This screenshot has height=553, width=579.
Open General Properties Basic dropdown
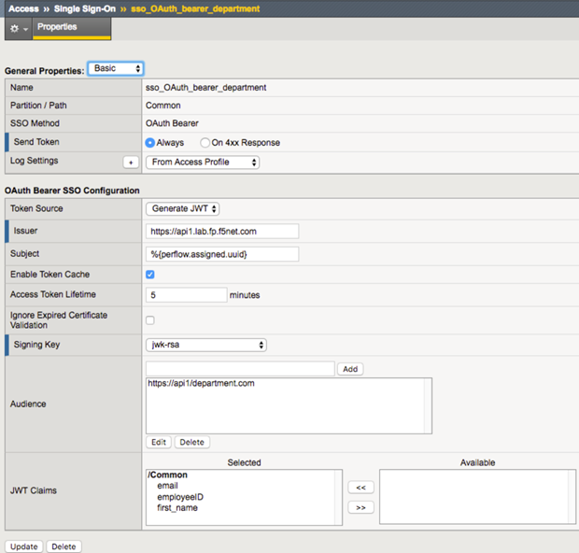click(x=115, y=69)
